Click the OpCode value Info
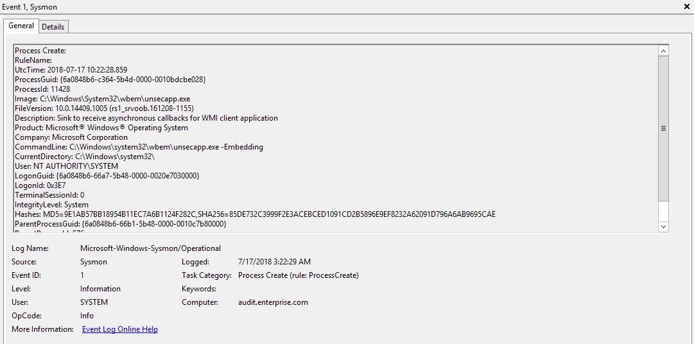The height and width of the screenshot is (344, 694). pyautogui.click(x=87, y=316)
